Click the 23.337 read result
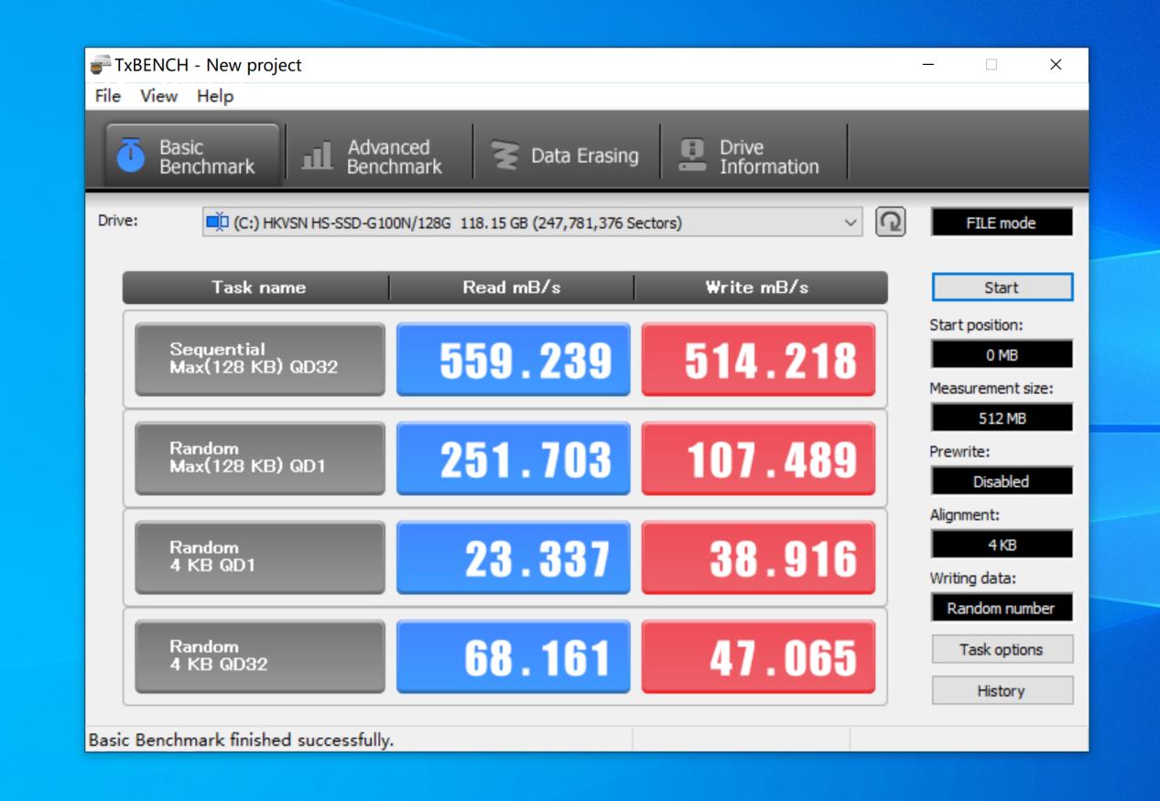 click(x=514, y=557)
